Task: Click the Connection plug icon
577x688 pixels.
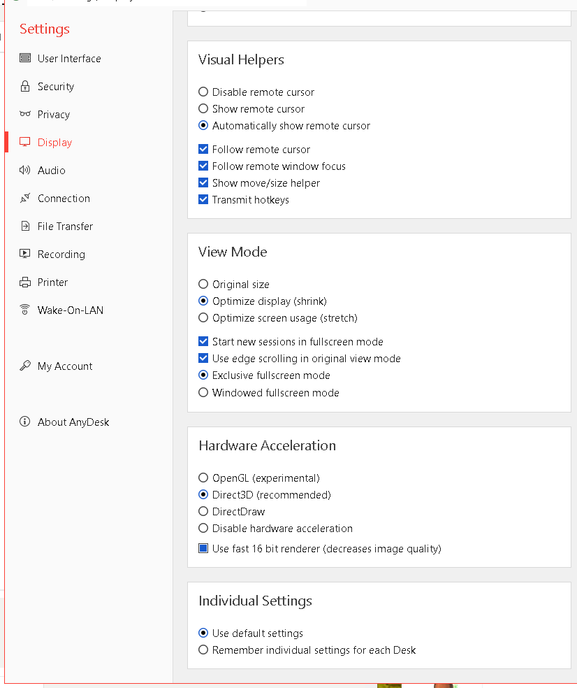Action: (x=25, y=198)
